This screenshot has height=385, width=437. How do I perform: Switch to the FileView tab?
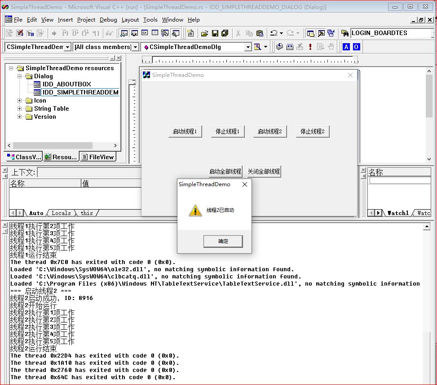[98, 157]
